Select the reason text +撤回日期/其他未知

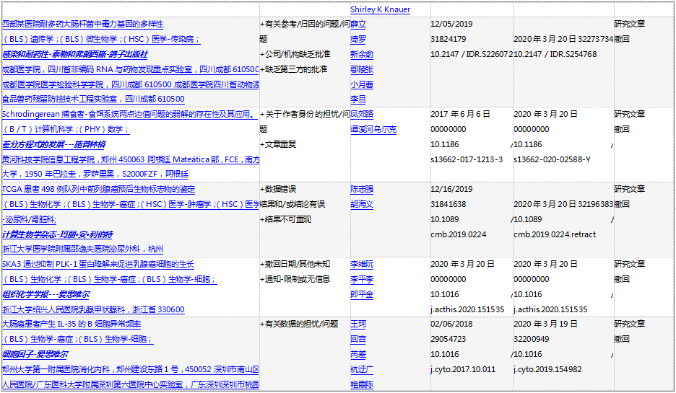(295, 264)
